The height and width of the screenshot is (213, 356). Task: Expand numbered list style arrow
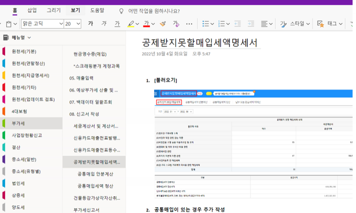point(228,24)
